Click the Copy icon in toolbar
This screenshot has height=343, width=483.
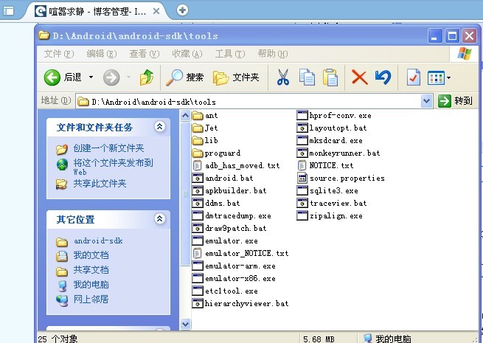click(x=307, y=77)
